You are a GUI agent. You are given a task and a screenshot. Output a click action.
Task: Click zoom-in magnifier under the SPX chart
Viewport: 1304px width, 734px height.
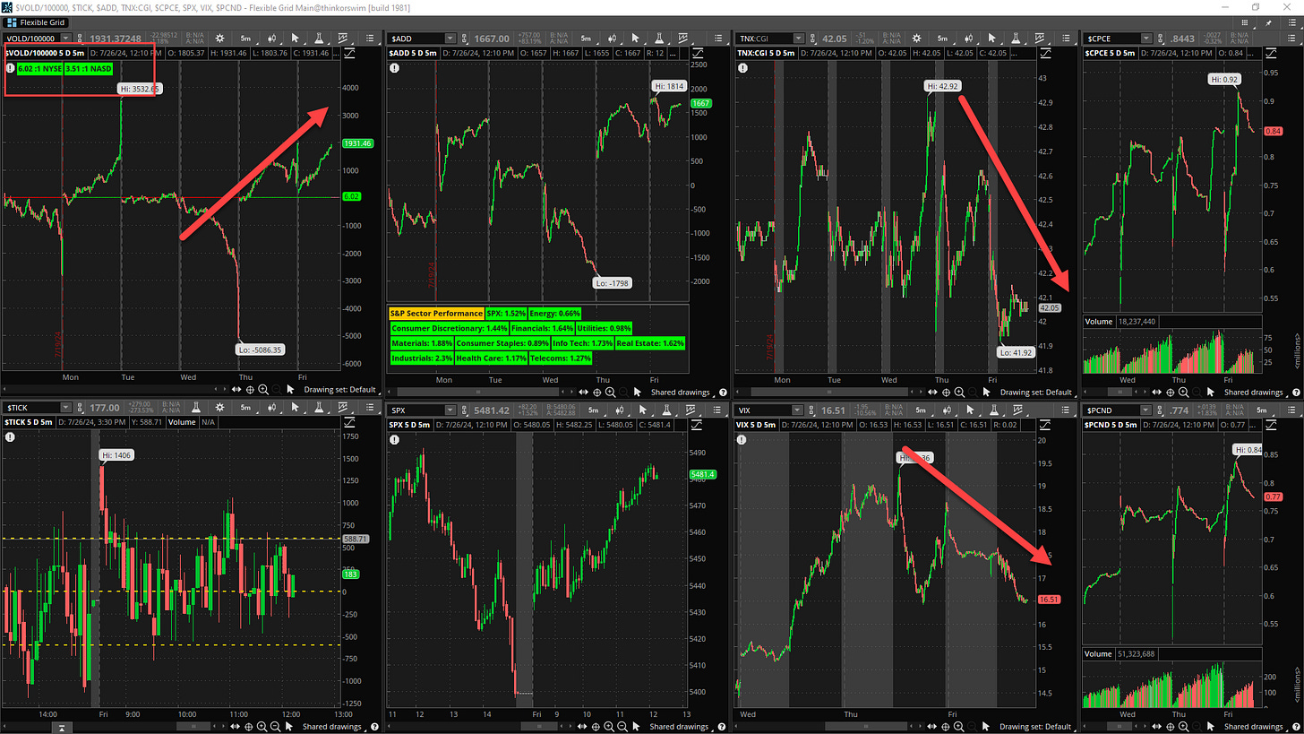[x=610, y=727]
